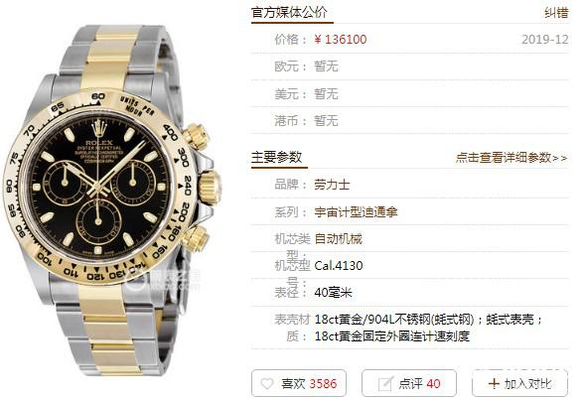Open 点击查看详细参数 detailed parameters link
This screenshot has height=397, width=583.
[511, 158]
